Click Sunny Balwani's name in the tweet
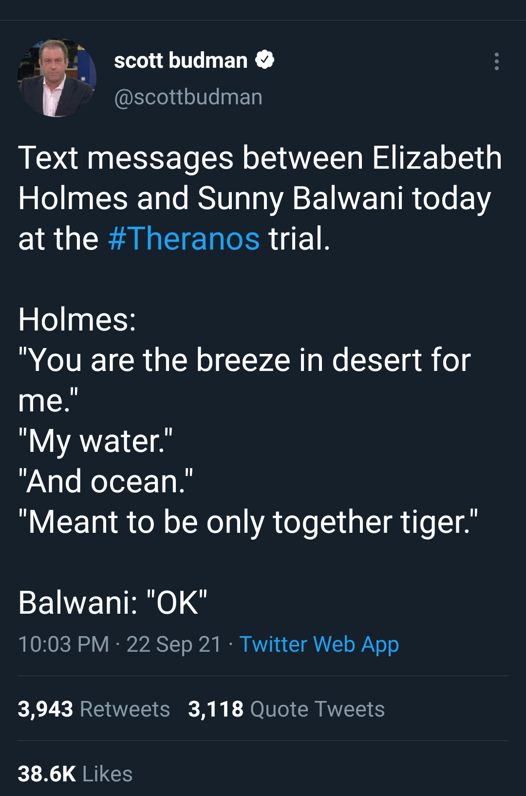 [301, 198]
